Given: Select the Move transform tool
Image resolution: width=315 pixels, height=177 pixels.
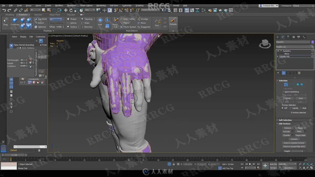Looking at the screenshot, I should [66, 10].
